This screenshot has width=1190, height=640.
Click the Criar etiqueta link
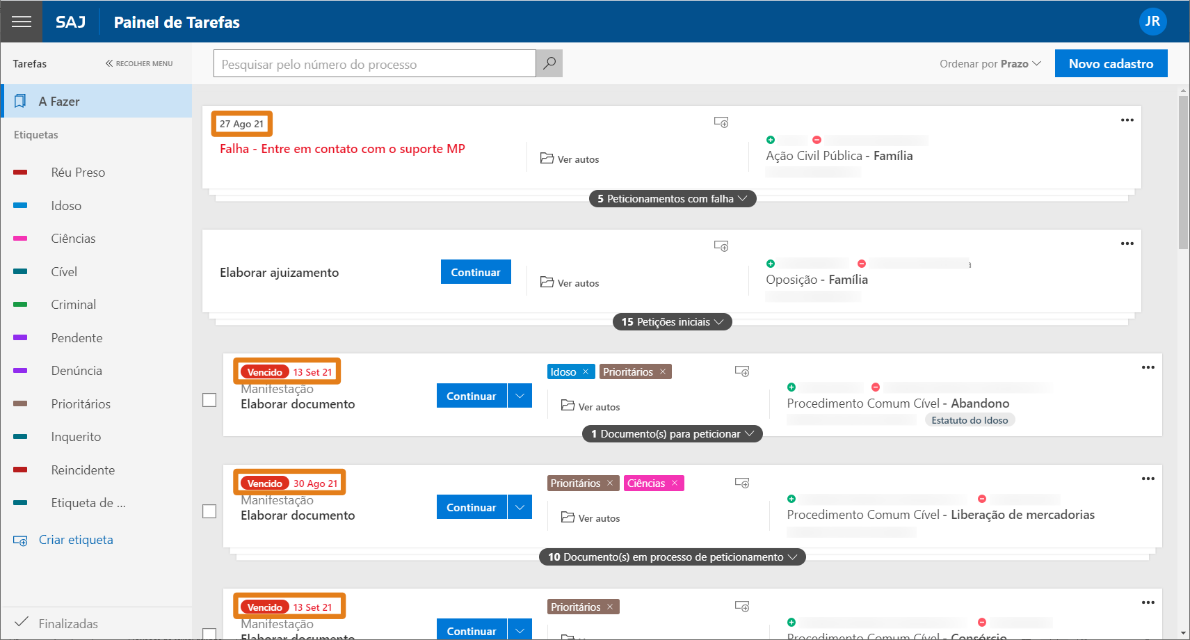tap(75, 540)
